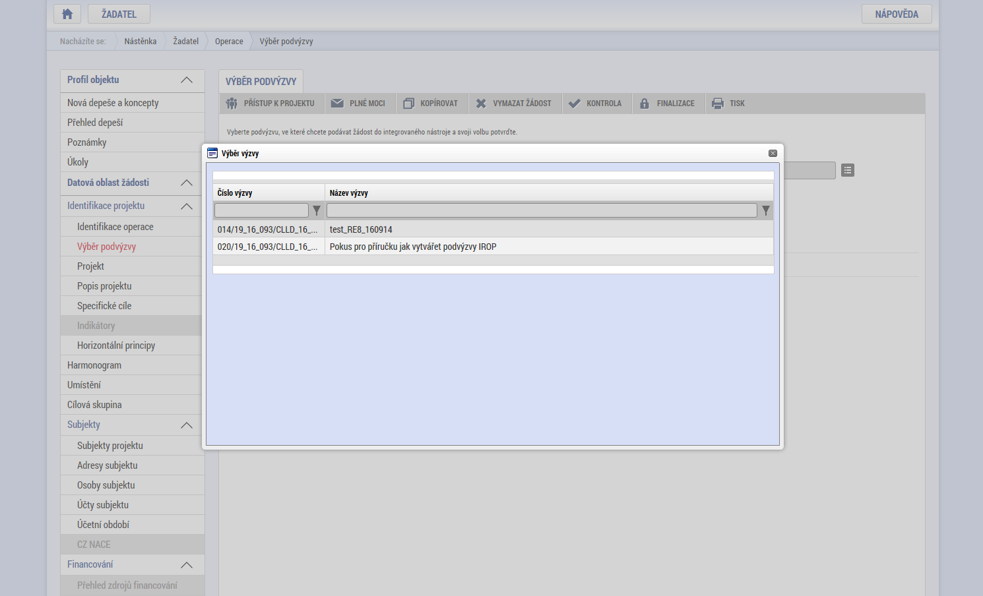Select Pokus pro příručku podvýzvy IROP
This screenshot has width=983, height=596.
coord(413,247)
